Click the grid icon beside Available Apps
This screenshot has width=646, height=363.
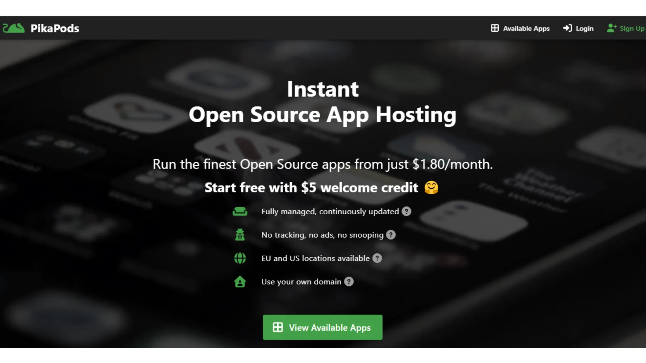[495, 28]
